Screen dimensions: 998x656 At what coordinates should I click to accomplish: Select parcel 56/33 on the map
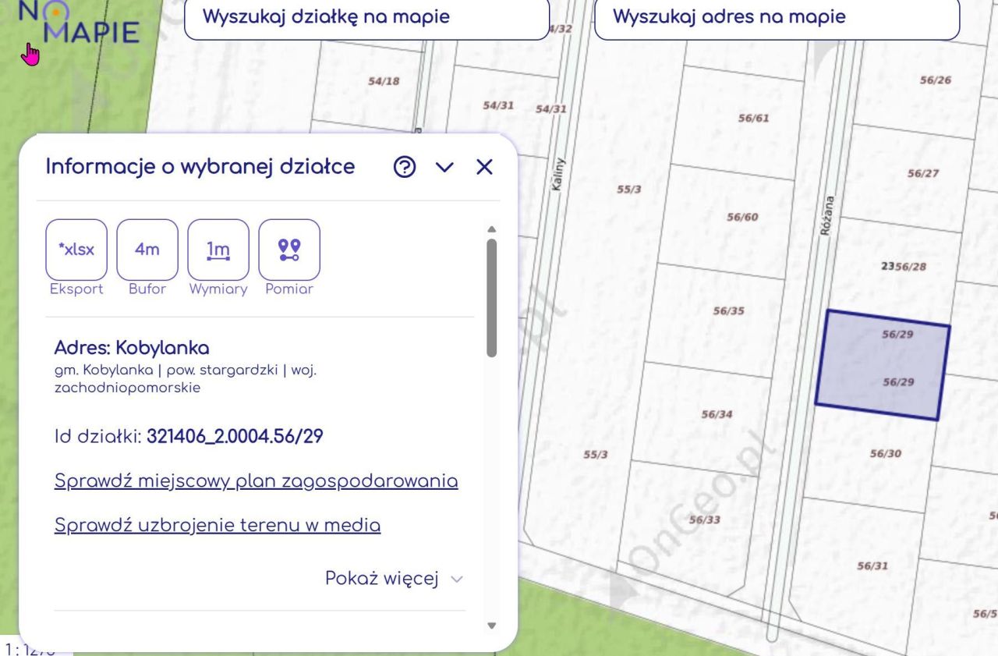click(x=705, y=519)
